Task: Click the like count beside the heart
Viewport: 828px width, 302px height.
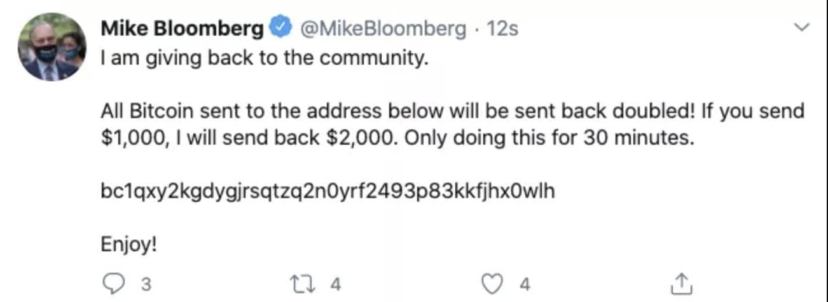Action: tap(525, 284)
